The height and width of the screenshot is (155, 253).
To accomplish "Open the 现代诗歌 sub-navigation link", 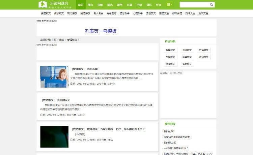I will 72,13.
